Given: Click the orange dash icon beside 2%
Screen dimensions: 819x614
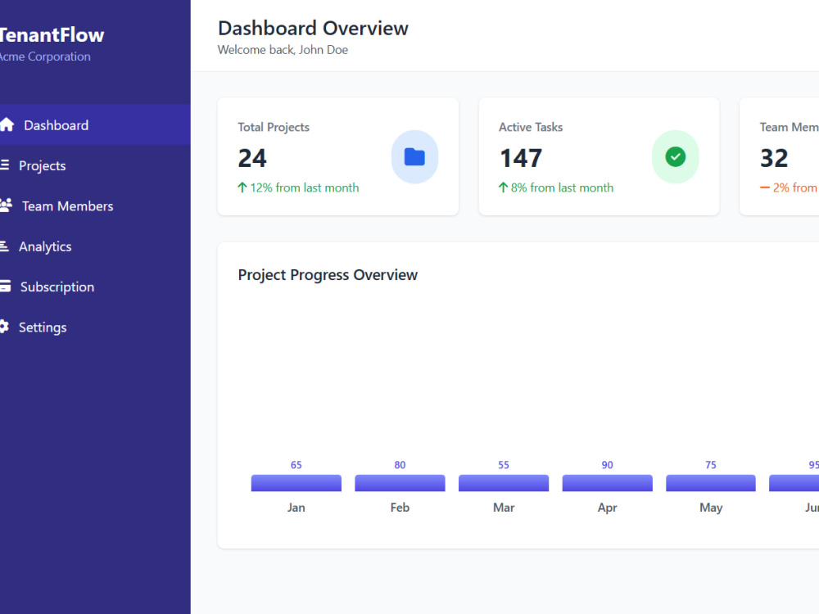Looking at the screenshot, I should (x=765, y=187).
